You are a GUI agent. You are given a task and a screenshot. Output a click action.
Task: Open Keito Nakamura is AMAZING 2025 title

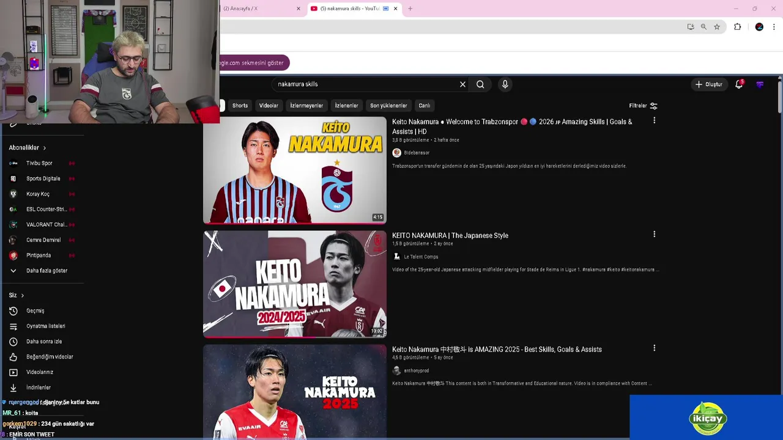(497, 350)
